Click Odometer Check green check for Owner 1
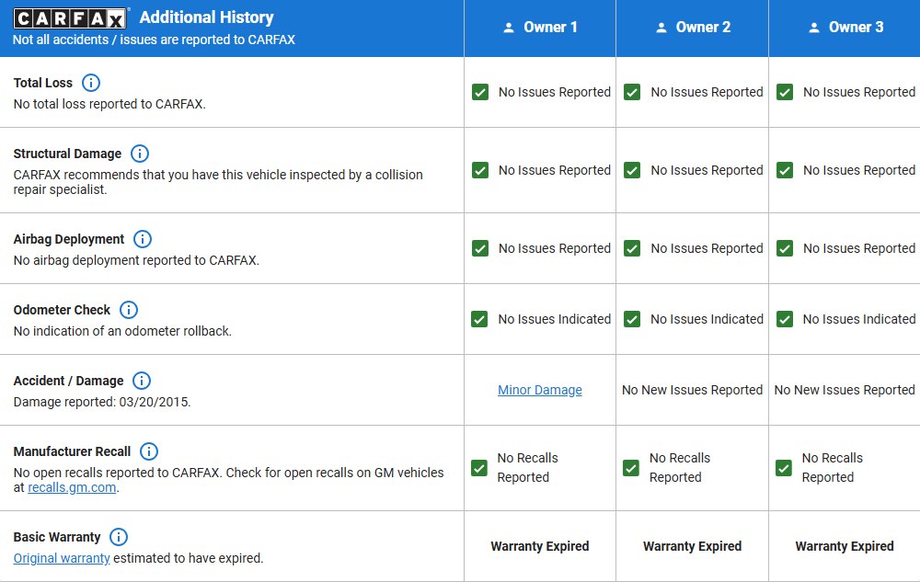The image size is (920, 582). (x=479, y=319)
